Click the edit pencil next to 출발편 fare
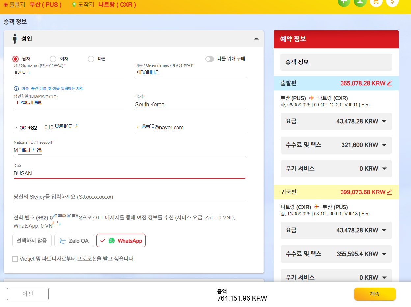This screenshot has width=411, height=307. pos(390,83)
